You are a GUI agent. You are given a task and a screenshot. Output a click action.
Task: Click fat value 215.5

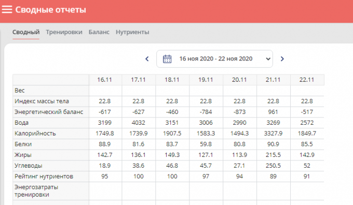pos(273,155)
